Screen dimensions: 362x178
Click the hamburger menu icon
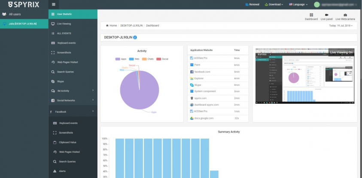54,4
